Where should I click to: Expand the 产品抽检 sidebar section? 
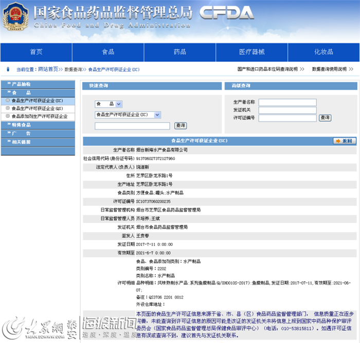click(x=21, y=84)
